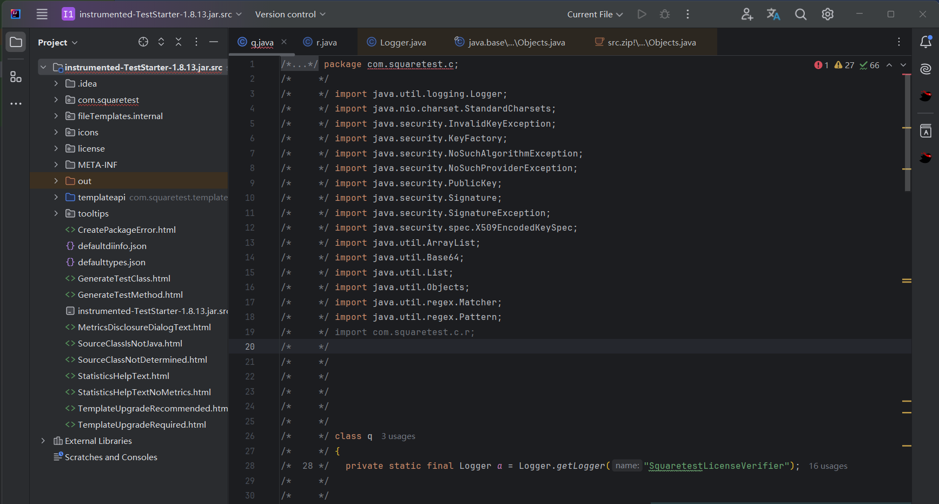Click the editor vertical scrollbar thumb
The height and width of the screenshot is (504, 939).
coord(907,133)
